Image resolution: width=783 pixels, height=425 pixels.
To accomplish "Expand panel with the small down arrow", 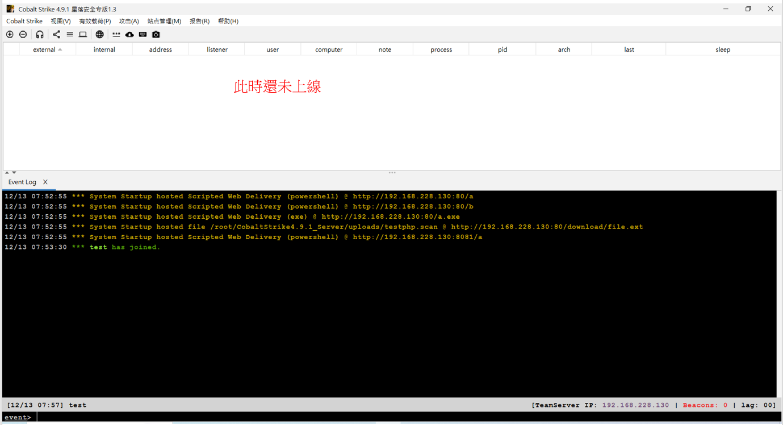I will [14, 172].
